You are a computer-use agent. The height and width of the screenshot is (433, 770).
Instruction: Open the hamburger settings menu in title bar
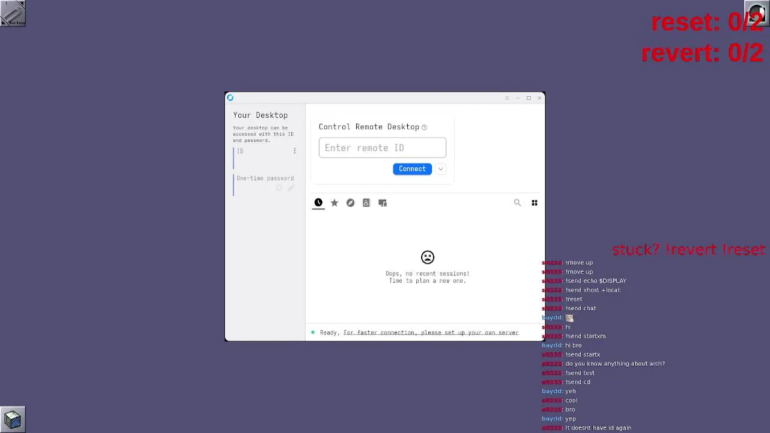pos(507,98)
